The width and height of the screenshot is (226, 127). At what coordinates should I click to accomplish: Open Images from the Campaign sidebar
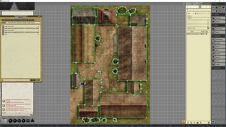(220, 43)
